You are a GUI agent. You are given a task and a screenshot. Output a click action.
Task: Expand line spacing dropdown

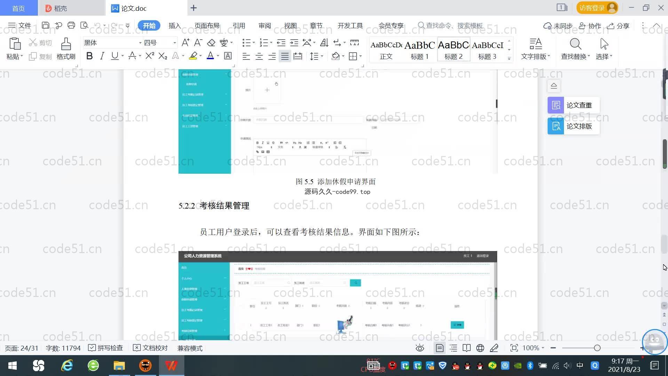pos(322,56)
